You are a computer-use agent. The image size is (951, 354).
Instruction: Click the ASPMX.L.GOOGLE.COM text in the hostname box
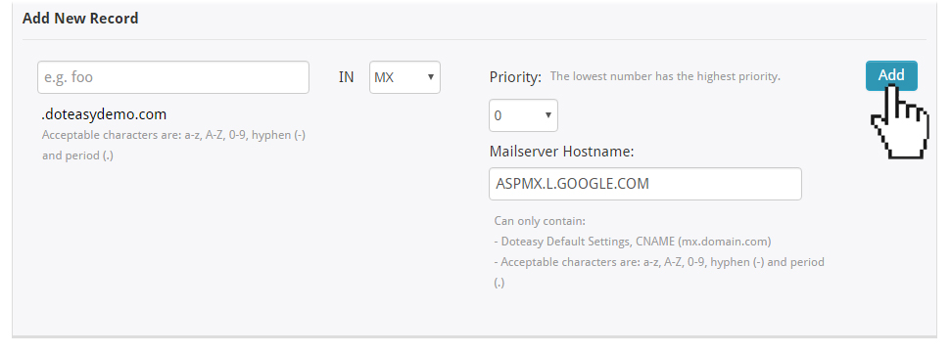573,184
